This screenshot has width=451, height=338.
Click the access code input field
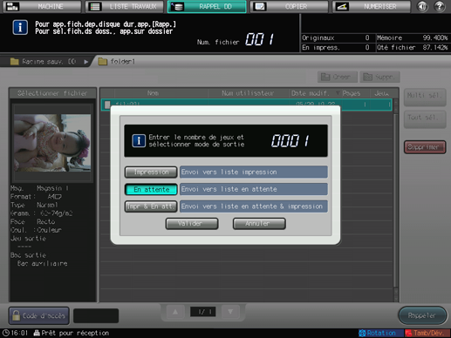tap(96, 315)
